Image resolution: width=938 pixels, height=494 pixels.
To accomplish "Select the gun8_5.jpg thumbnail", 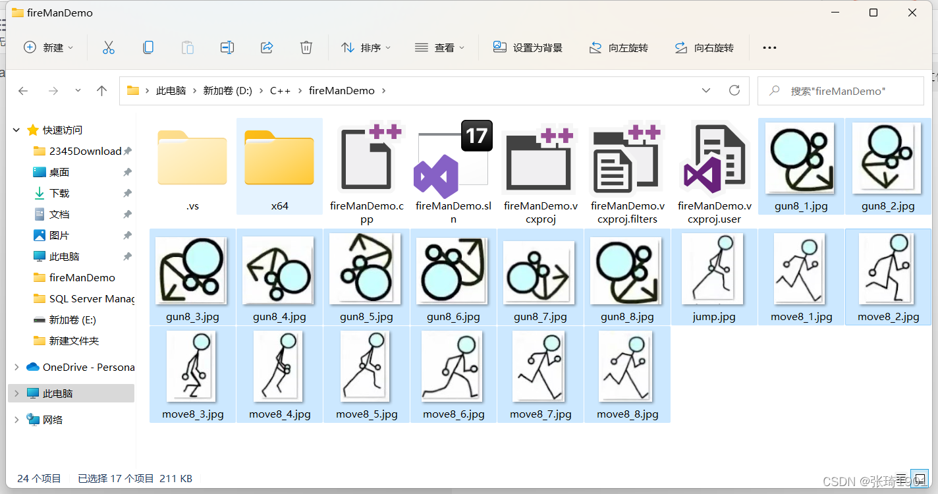I will 366,269.
